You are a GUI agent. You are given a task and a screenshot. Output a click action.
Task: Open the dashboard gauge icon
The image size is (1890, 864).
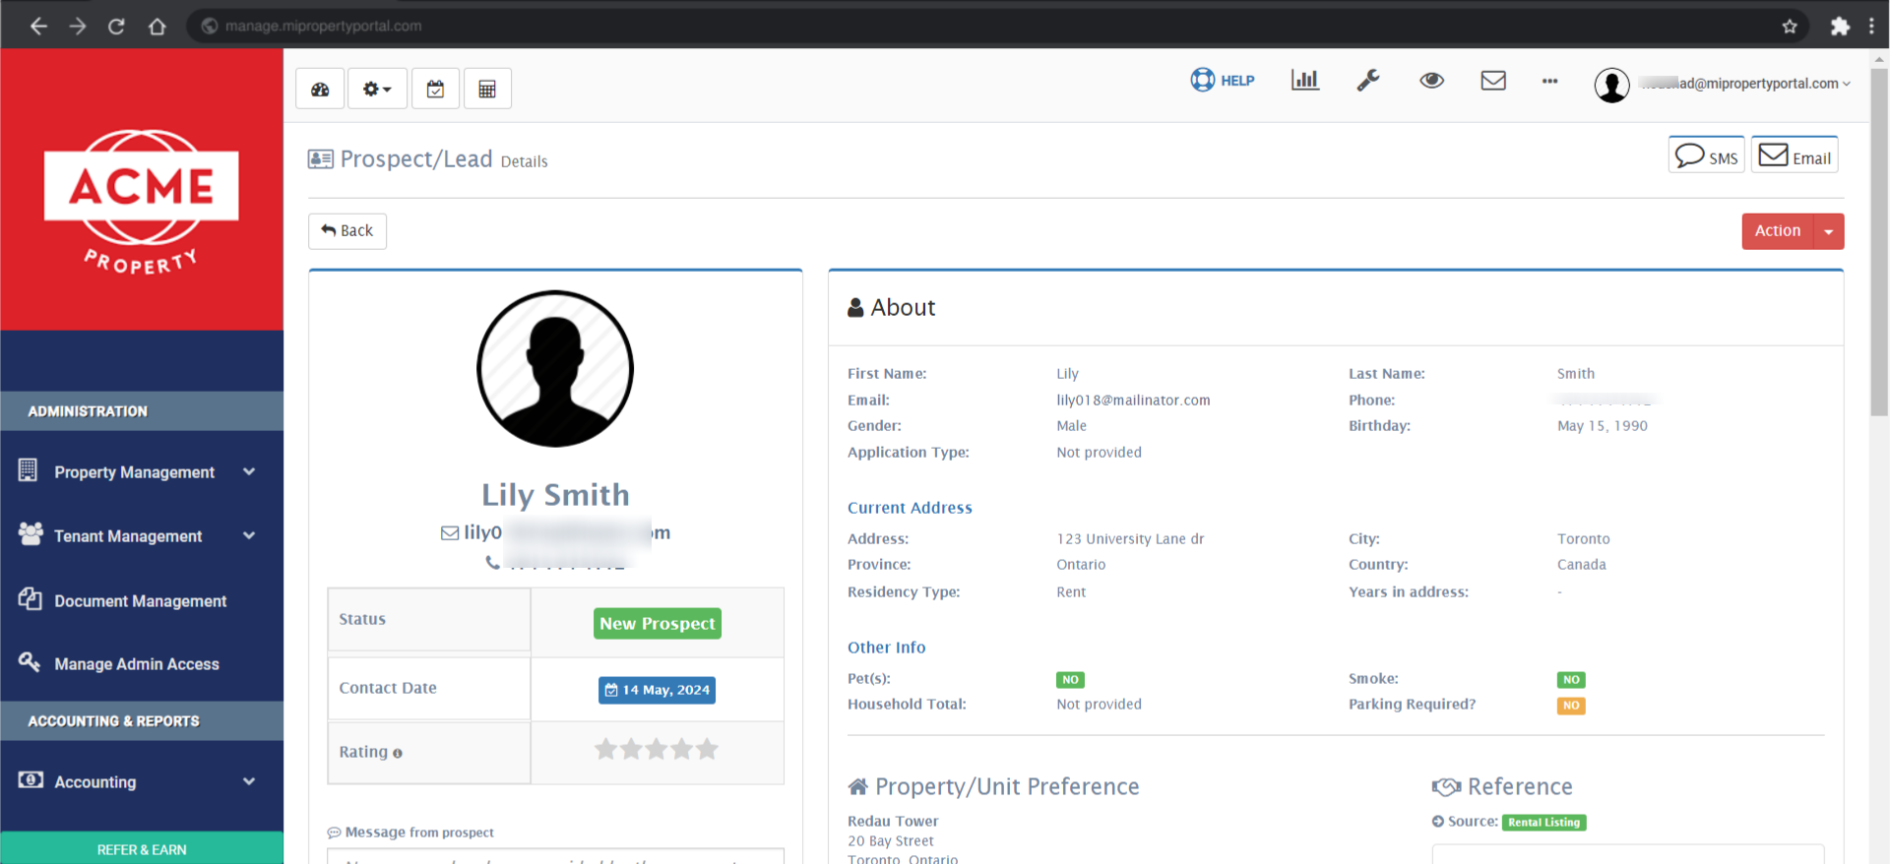point(320,89)
